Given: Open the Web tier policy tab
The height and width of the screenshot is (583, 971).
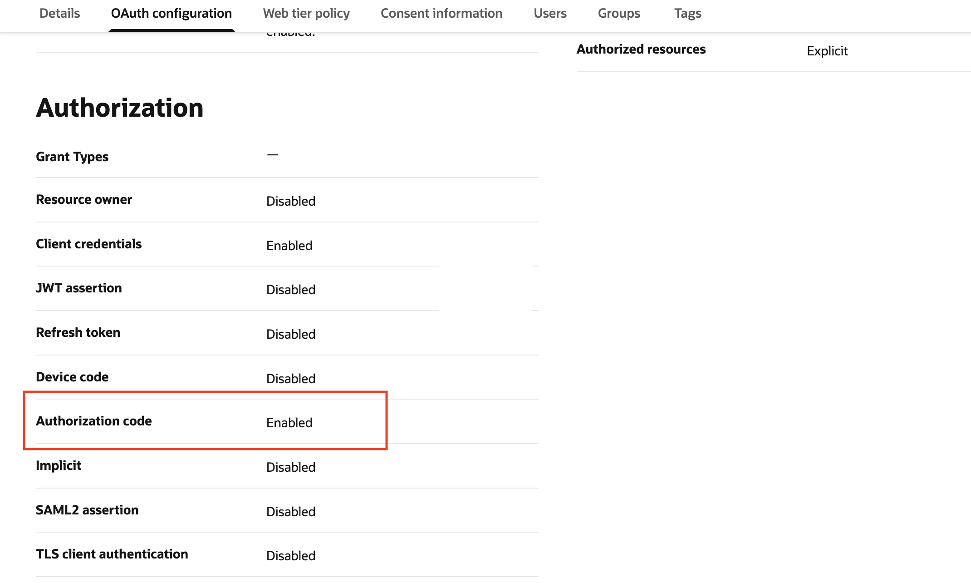Looking at the screenshot, I should [306, 13].
